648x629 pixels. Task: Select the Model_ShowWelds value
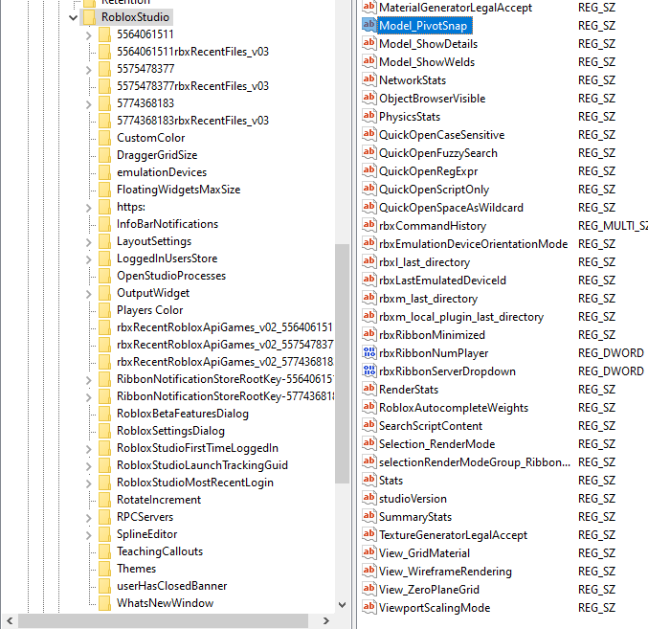pyautogui.click(x=427, y=62)
